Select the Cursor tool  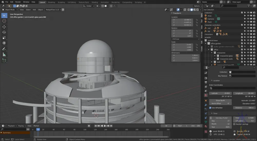pyautogui.click(x=4, y=21)
